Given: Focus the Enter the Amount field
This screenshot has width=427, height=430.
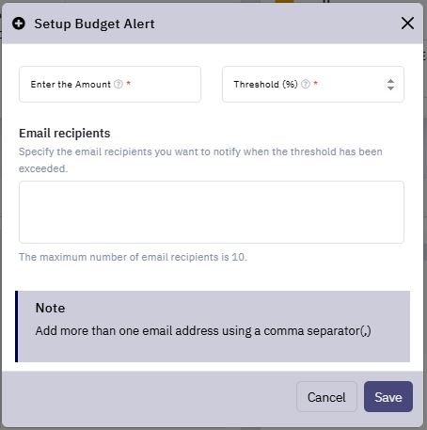Looking at the screenshot, I should pos(110,84).
